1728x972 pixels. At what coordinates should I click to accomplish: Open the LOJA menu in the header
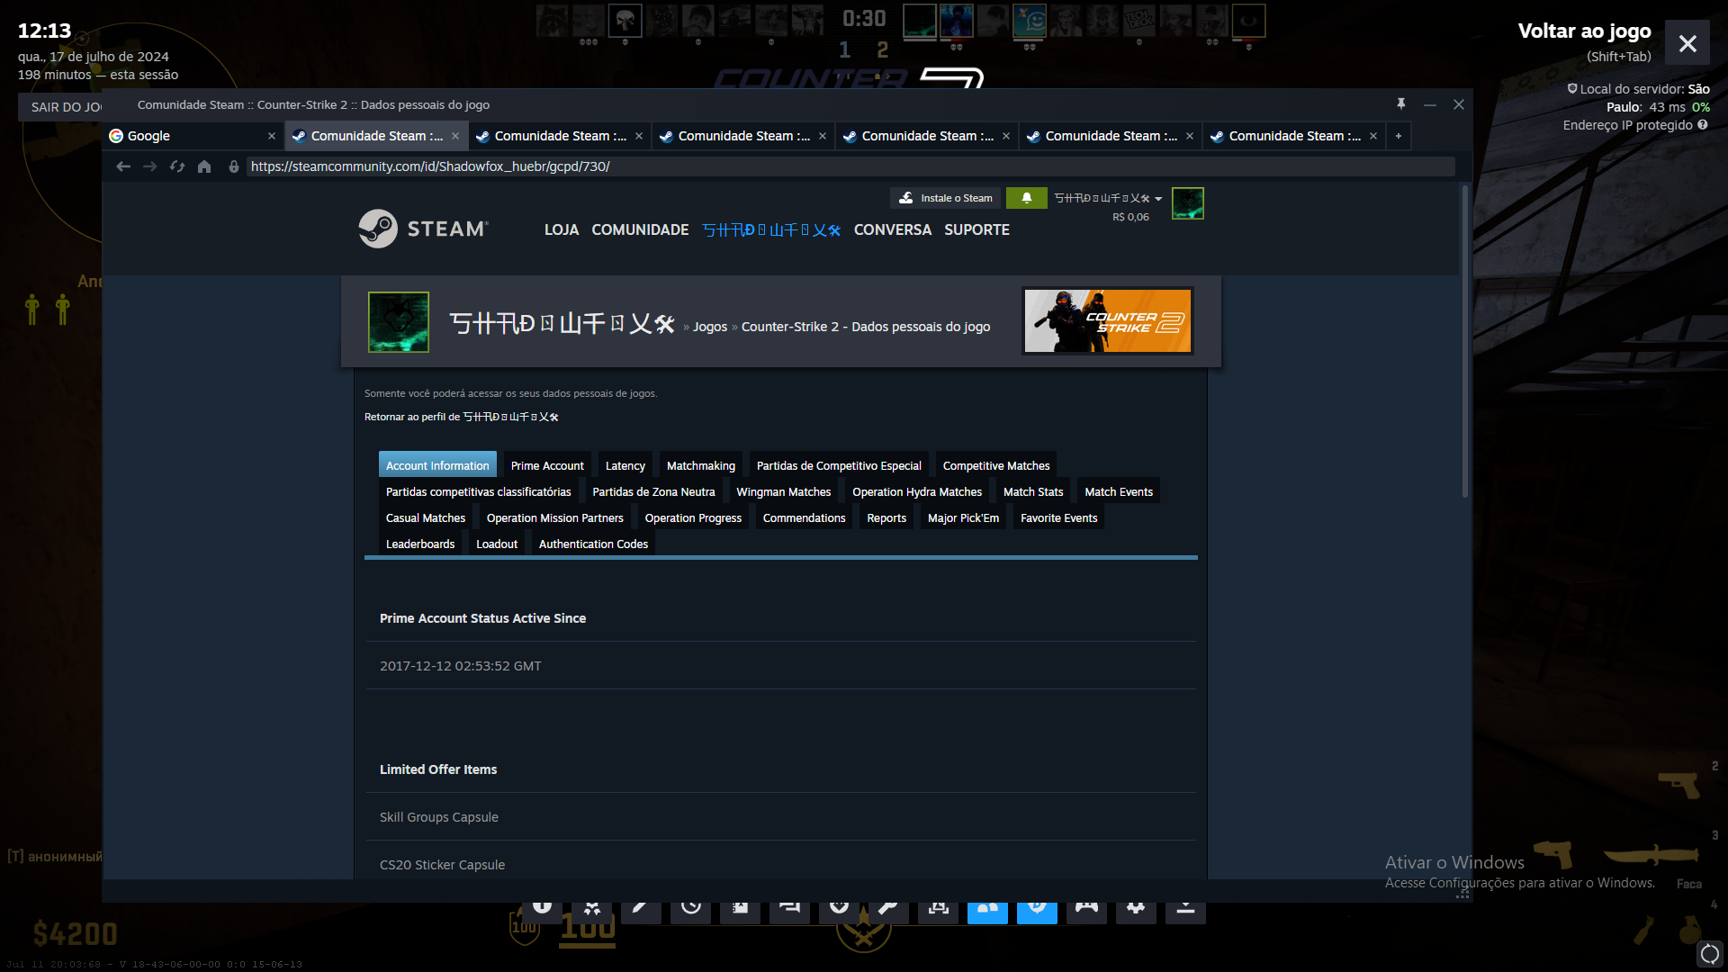click(x=562, y=229)
